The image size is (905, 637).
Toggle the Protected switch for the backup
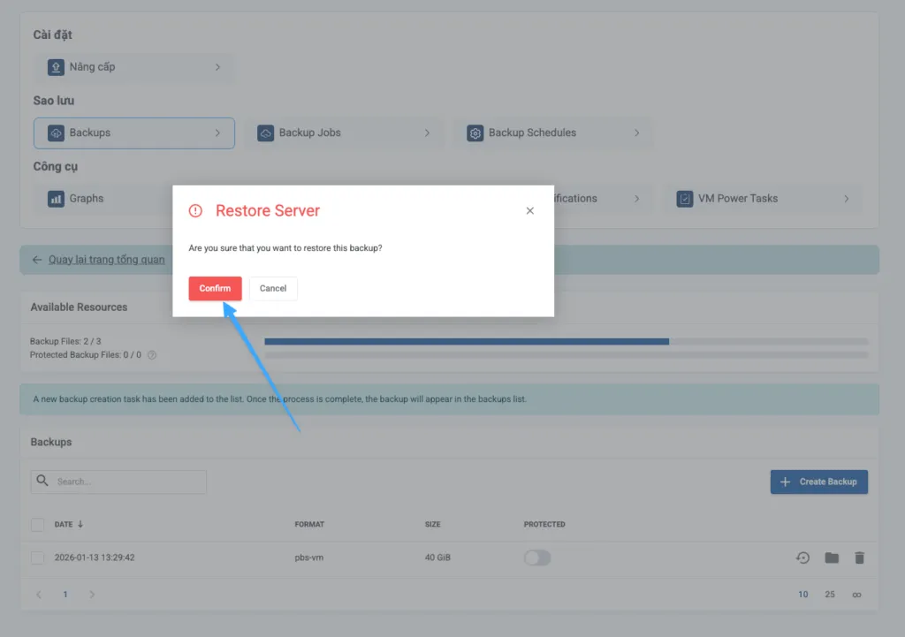pos(537,557)
